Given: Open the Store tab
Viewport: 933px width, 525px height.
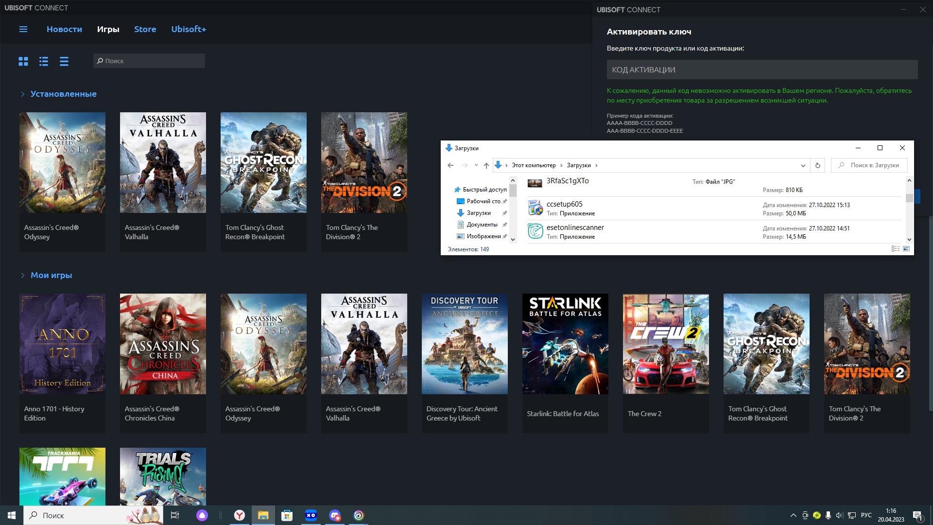Looking at the screenshot, I should coord(145,29).
